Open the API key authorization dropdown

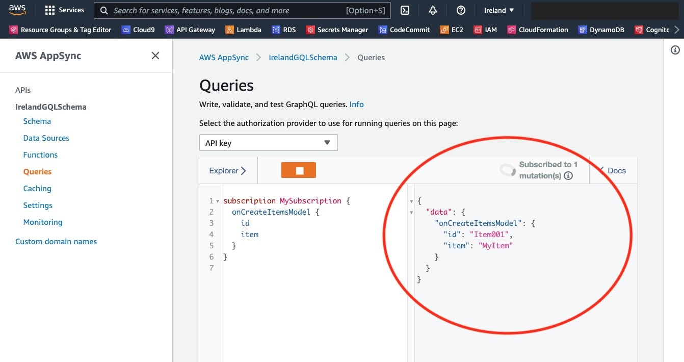tap(269, 143)
